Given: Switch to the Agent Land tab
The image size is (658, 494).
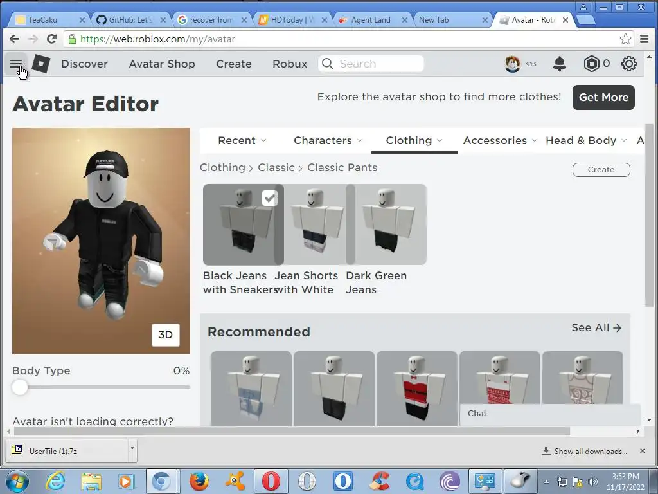Looking at the screenshot, I should click(371, 20).
